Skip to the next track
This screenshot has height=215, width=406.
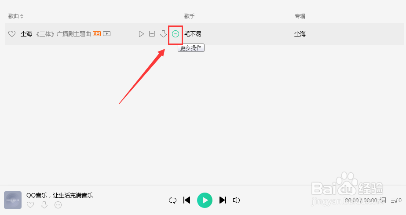tap(223, 200)
